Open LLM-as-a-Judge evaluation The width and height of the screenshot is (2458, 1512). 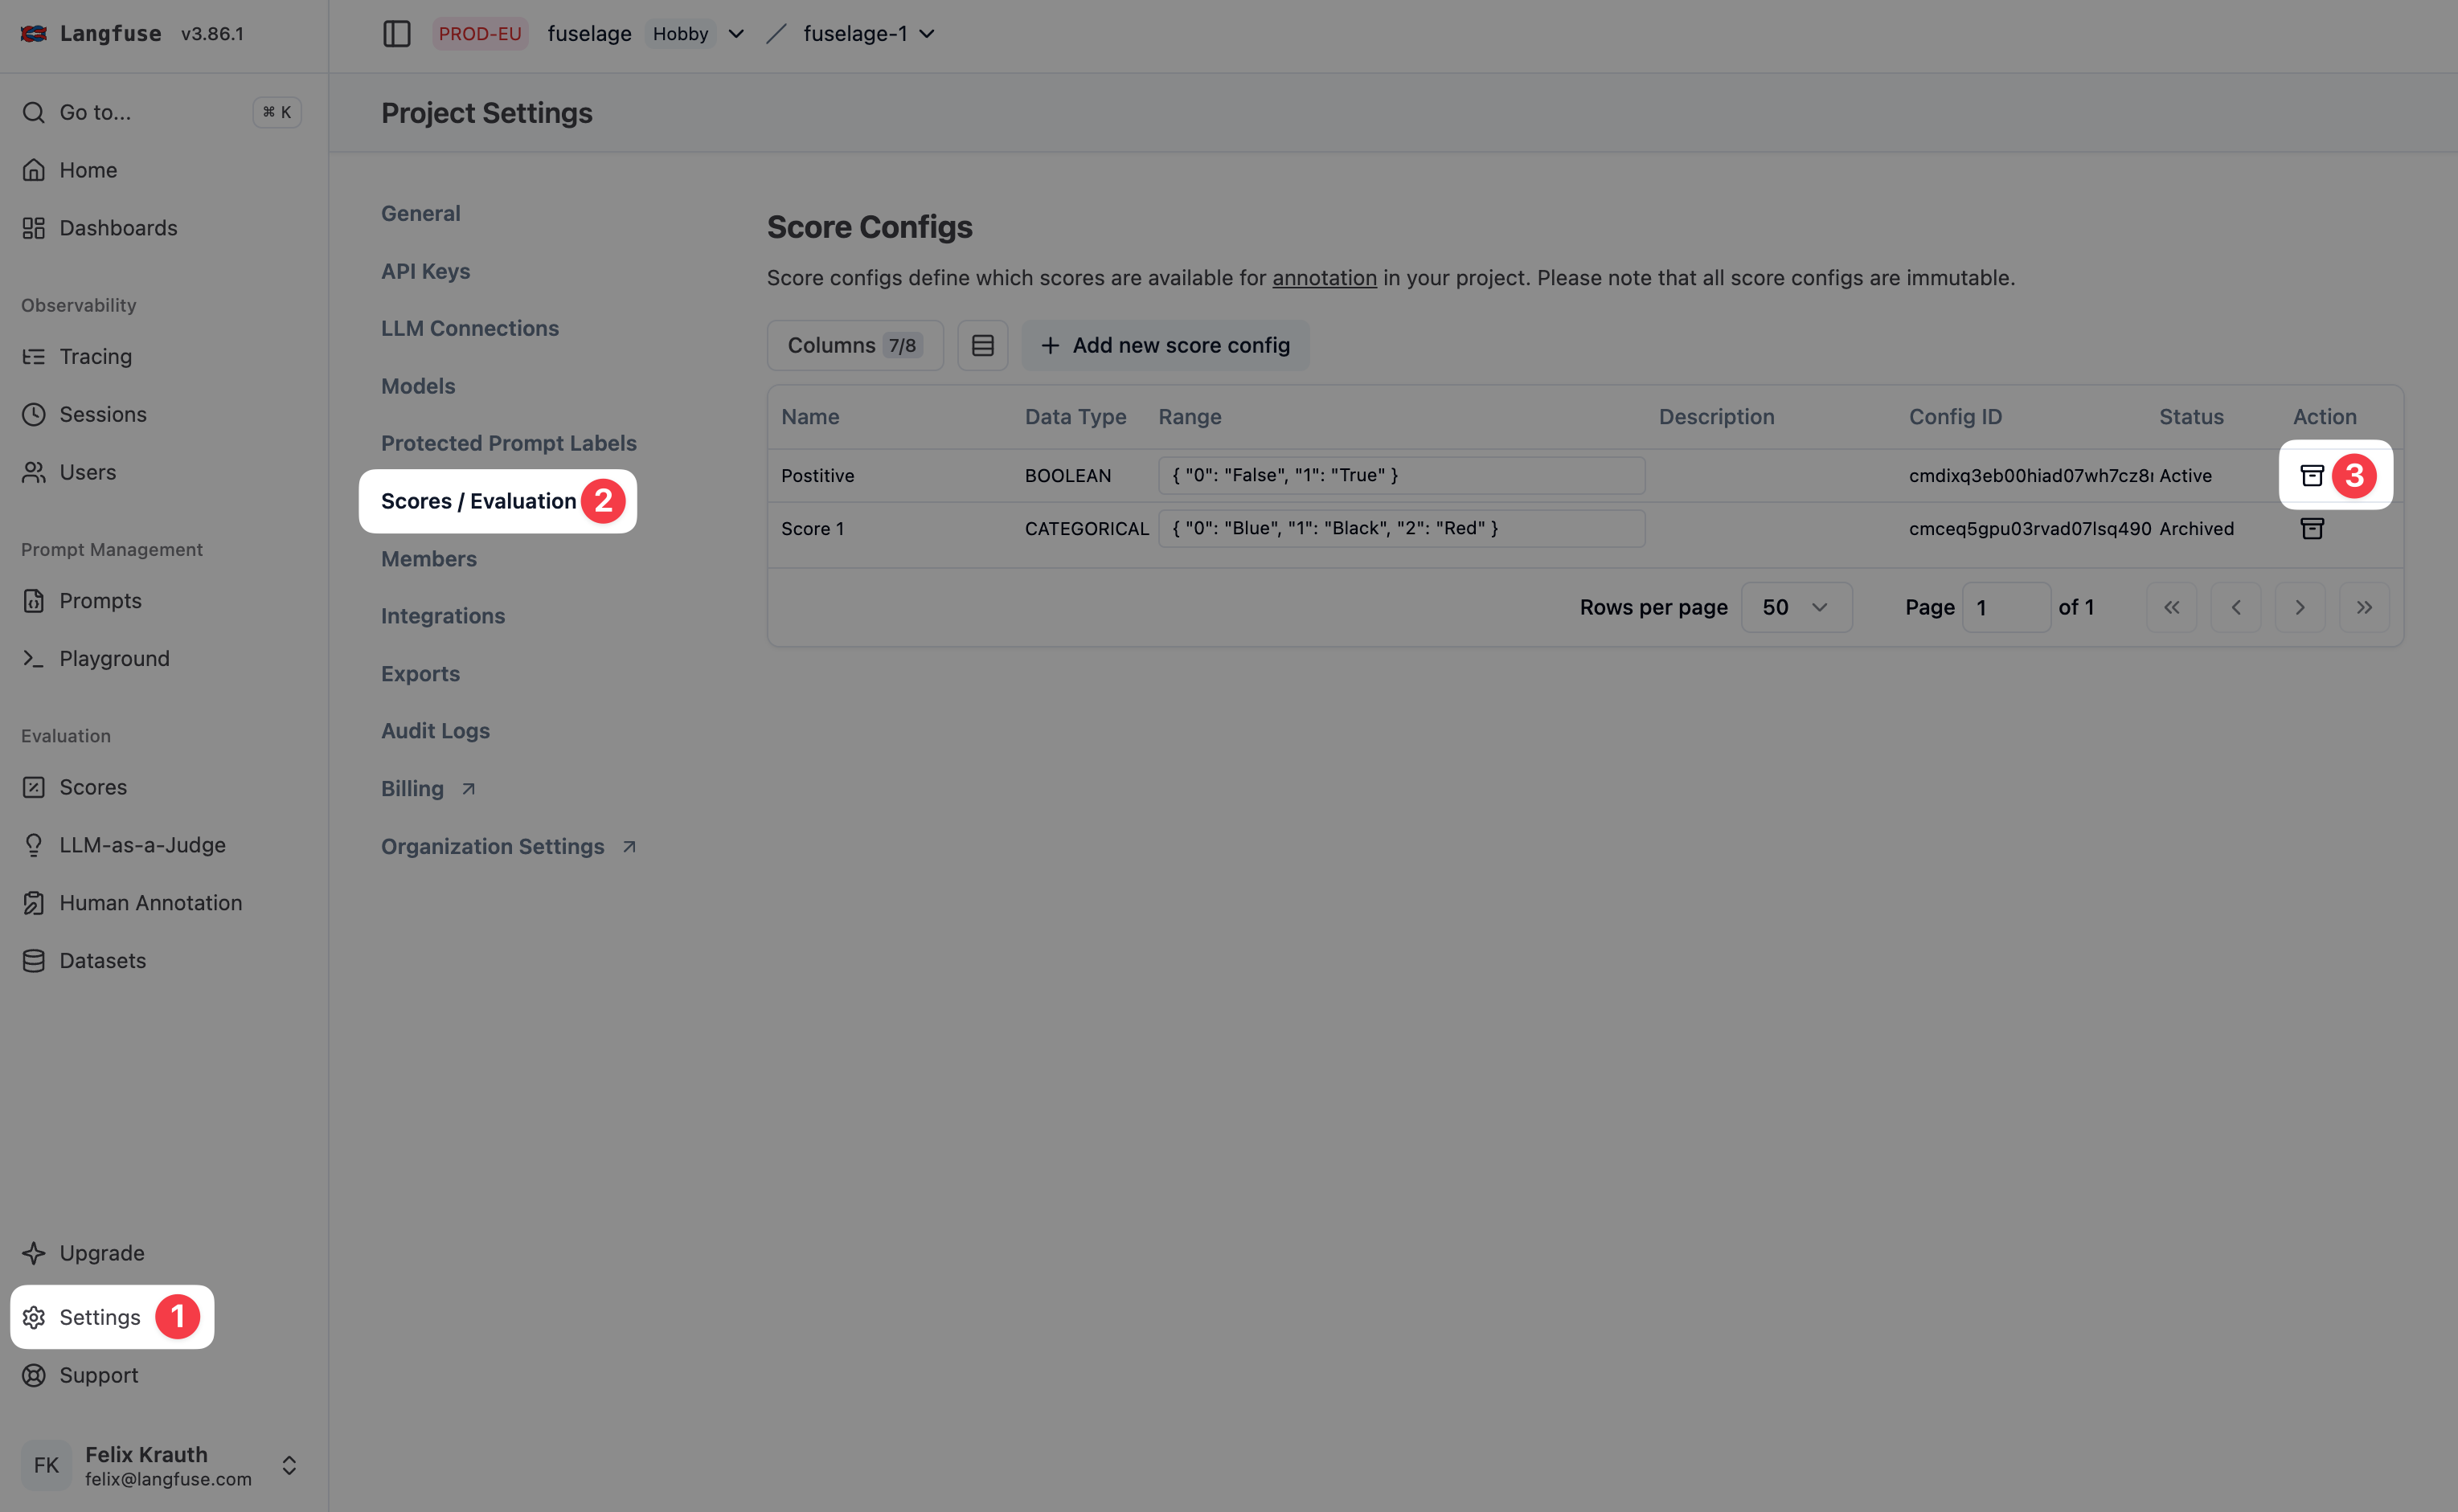pyautogui.click(x=141, y=844)
